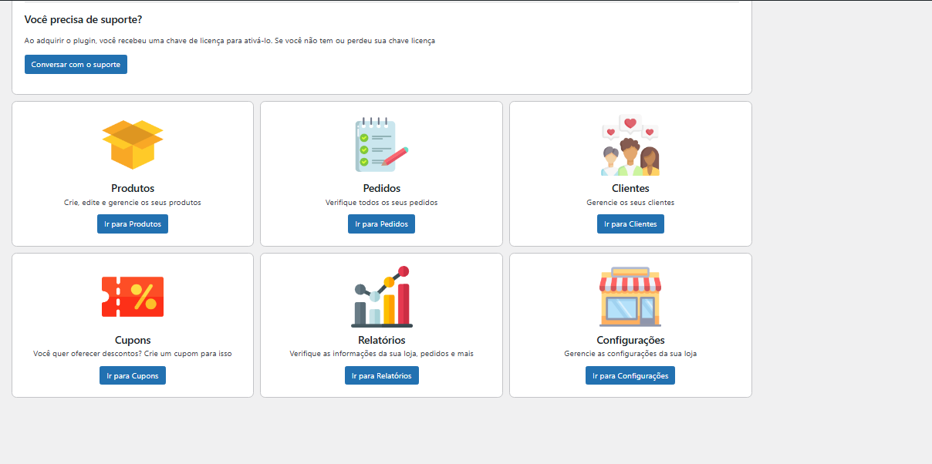The height and width of the screenshot is (464, 932).
Task: Click the "Produtos" card heading text
Action: [x=133, y=188]
